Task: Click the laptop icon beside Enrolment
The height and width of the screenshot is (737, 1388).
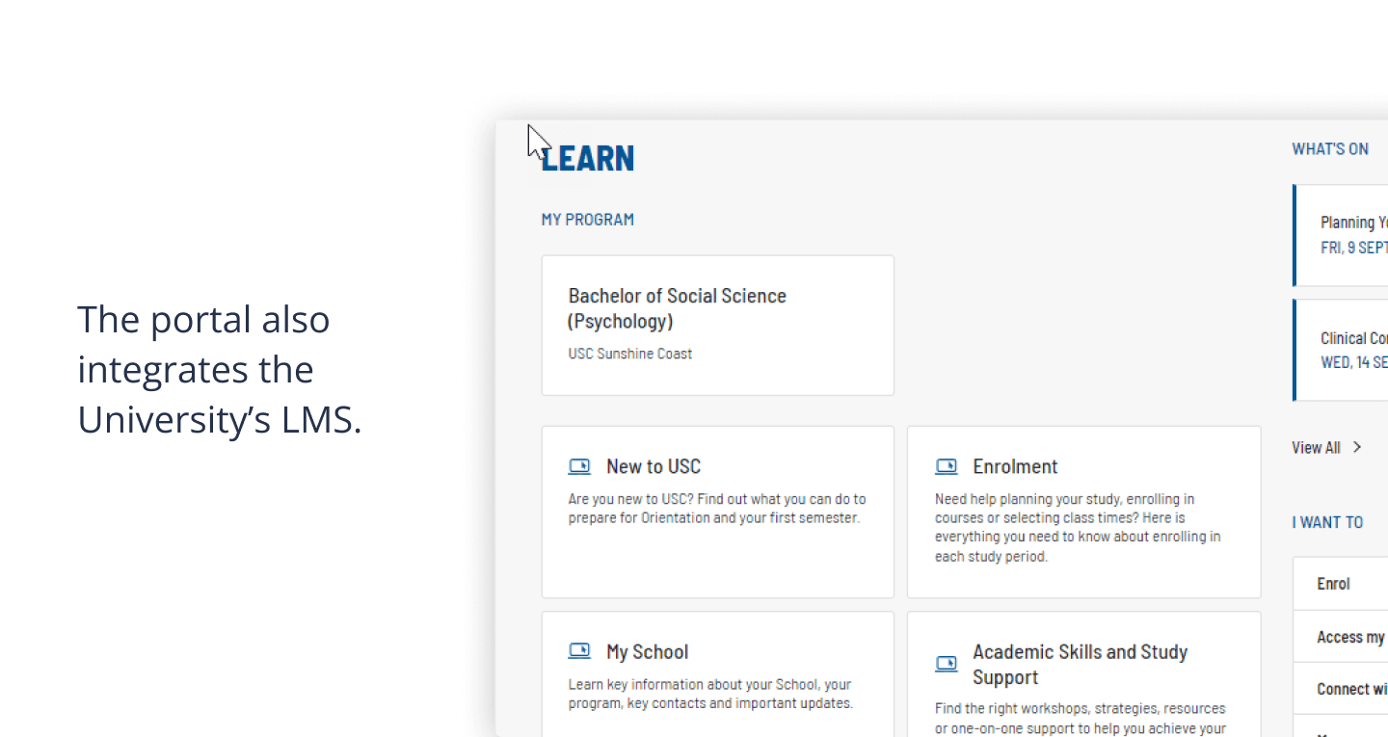Action: 947,467
